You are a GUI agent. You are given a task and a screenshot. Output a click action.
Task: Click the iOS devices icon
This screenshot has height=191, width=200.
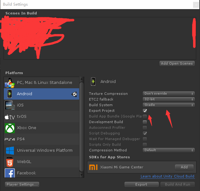coord(10,105)
